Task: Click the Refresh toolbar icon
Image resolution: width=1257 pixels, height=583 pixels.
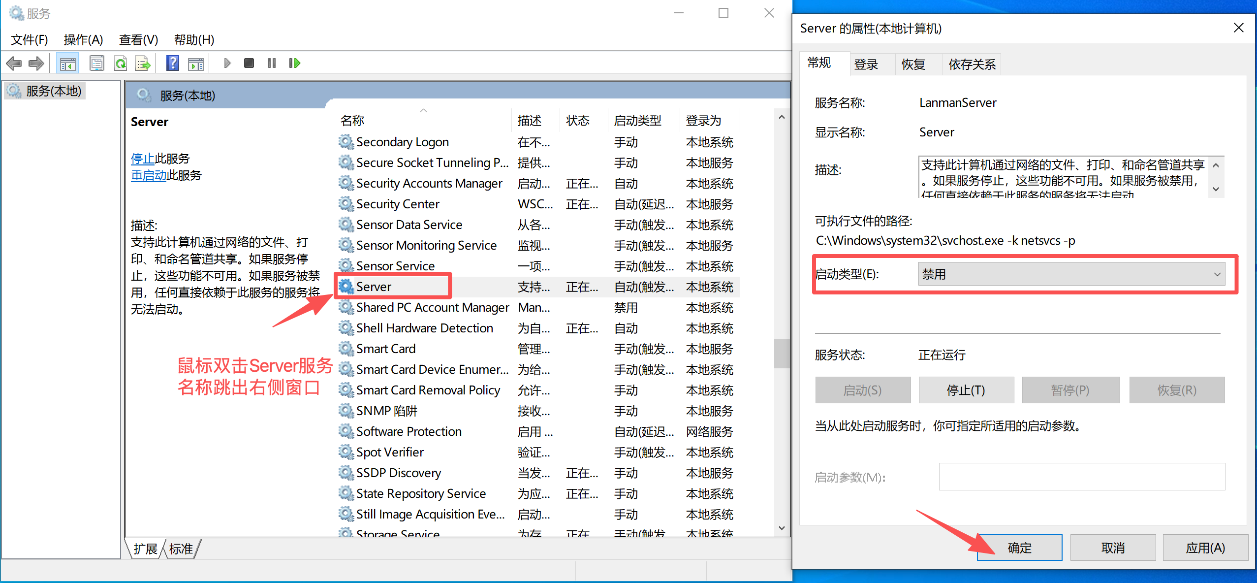Action: point(120,63)
